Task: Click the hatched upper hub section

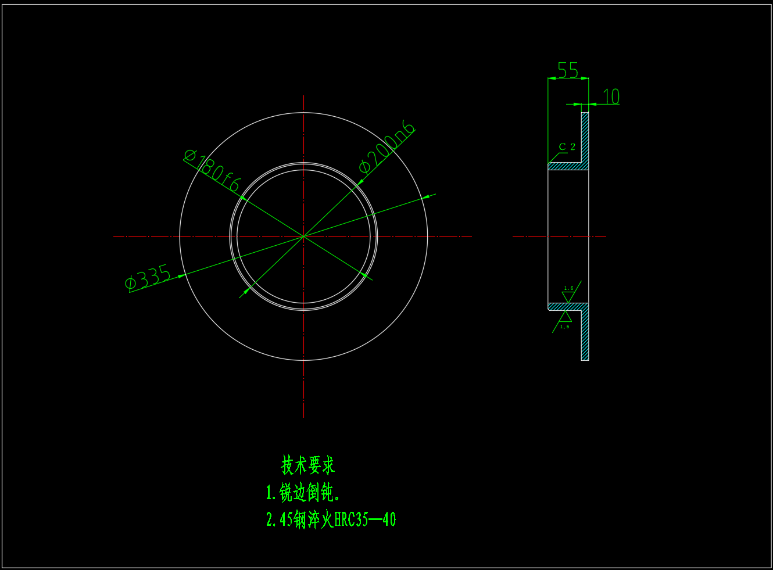Action: (567, 166)
